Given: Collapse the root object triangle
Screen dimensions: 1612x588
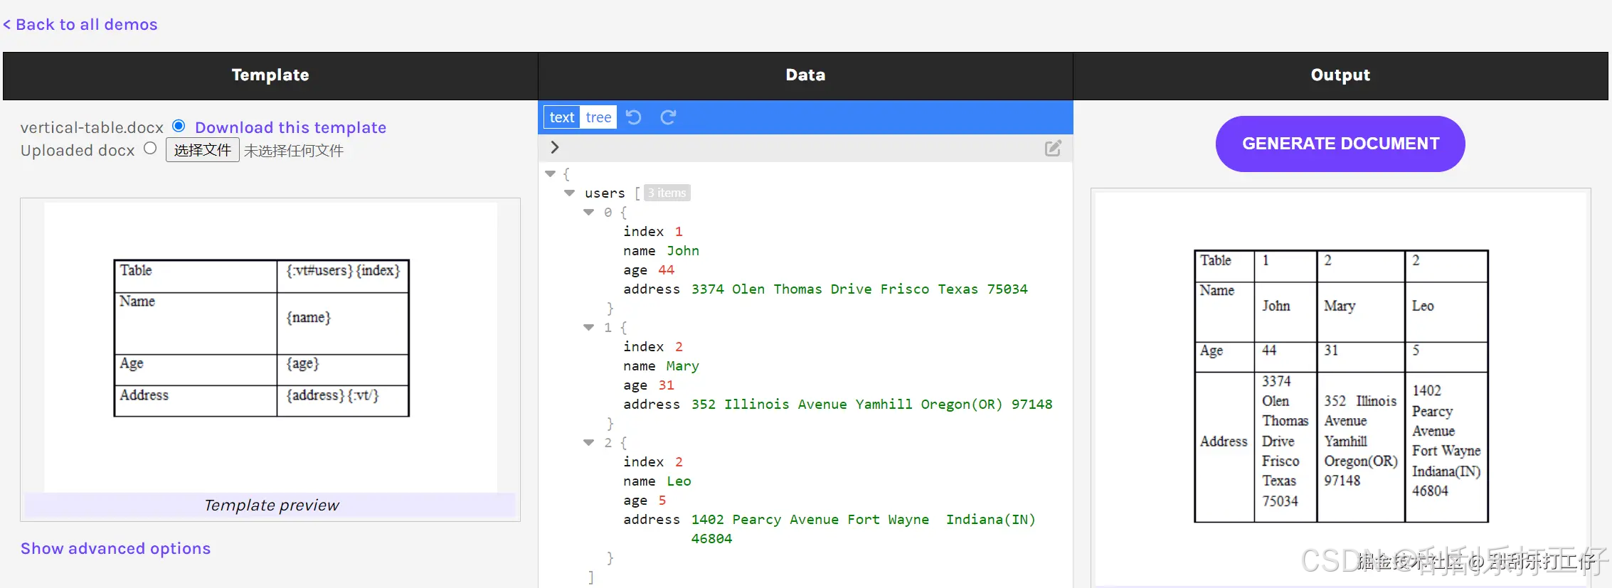Looking at the screenshot, I should (550, 173).
